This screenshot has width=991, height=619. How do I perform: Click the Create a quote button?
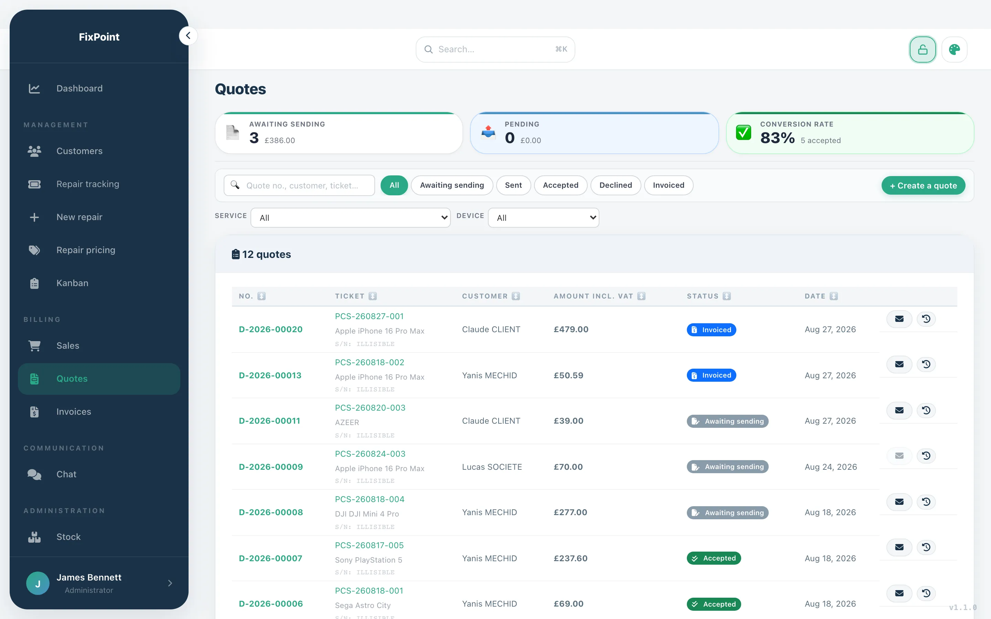point(924,186)
